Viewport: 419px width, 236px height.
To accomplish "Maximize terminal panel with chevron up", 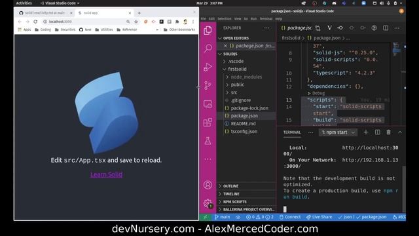I will [x=400, y=132].
